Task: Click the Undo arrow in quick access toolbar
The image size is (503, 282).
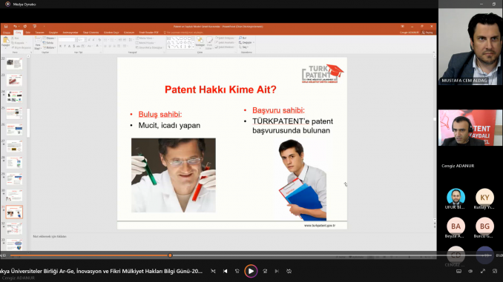Action: (15, 26)
